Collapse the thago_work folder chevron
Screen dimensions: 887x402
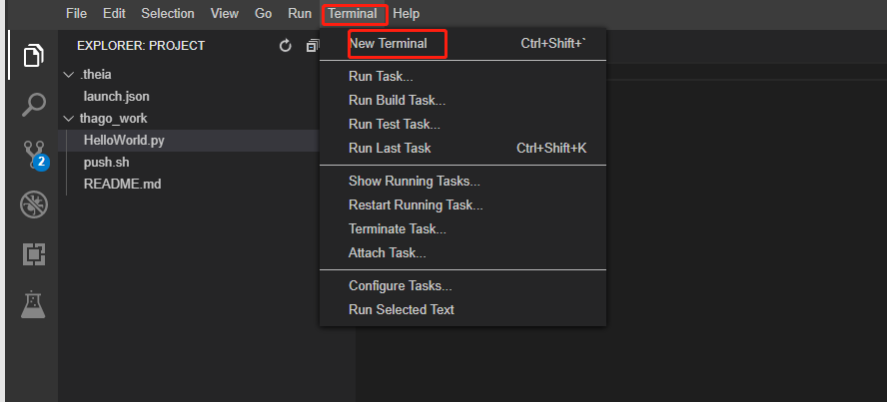pos(69,119)
